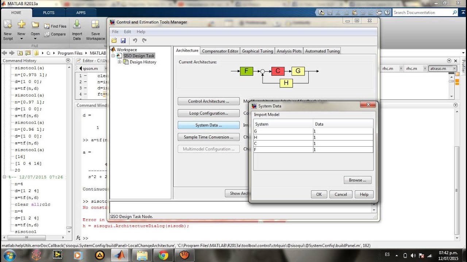Go back in the MATLAB folder path bar
The height and width of the screenshot is (262, 467).
tap(4, 53)
